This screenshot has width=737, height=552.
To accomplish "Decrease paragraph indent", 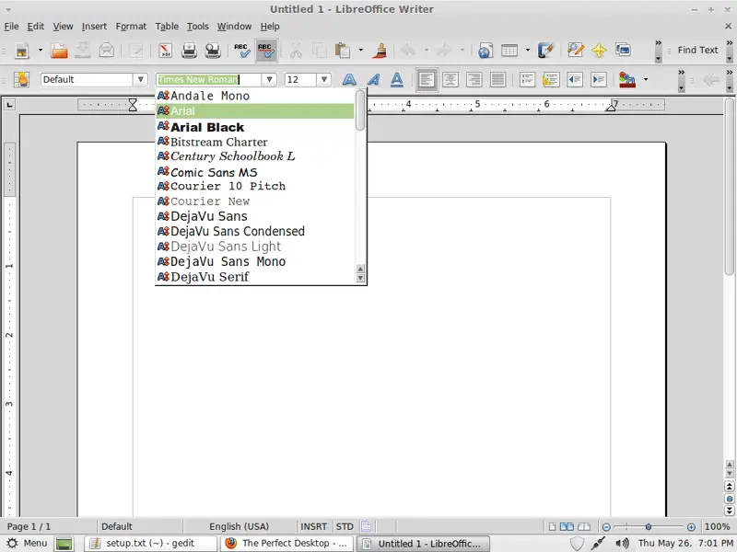I will click(575, 80).
